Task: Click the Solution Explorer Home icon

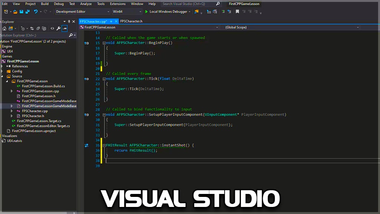Action: (4, 28)
